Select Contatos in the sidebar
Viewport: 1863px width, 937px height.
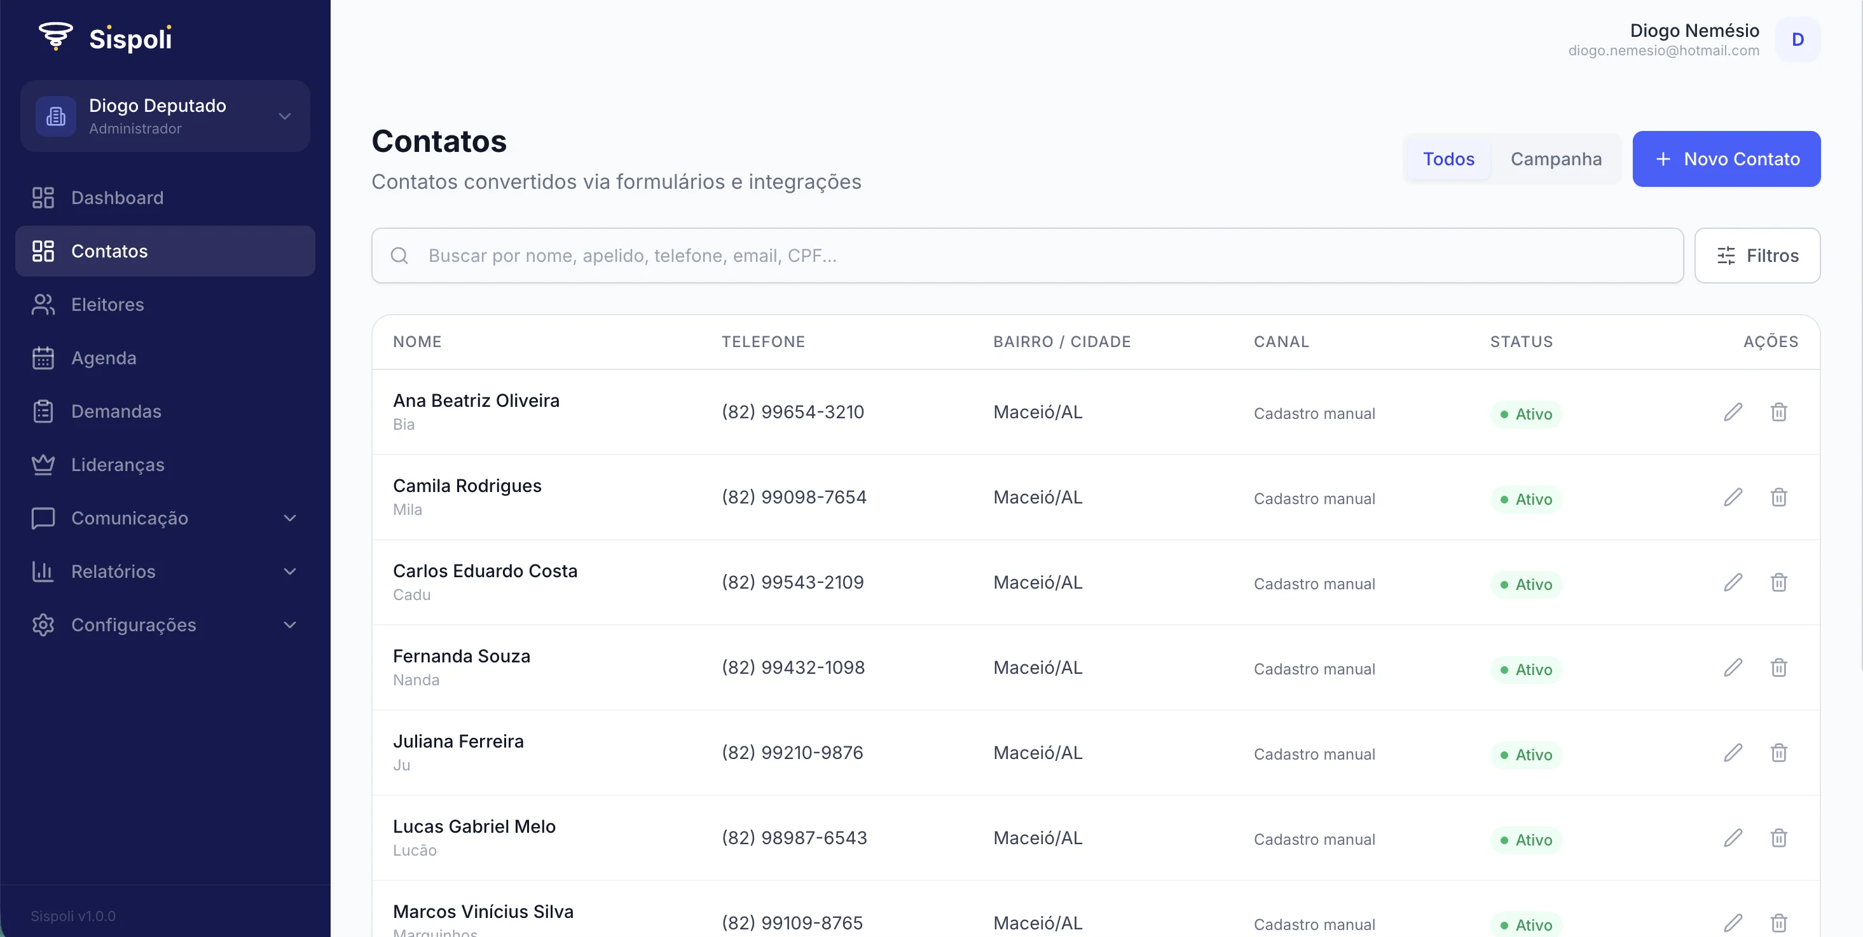(165, 251)
